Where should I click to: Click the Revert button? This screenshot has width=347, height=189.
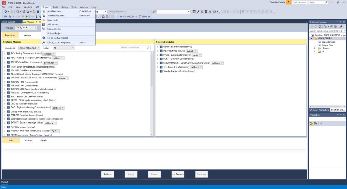click(x=154, y=174)
